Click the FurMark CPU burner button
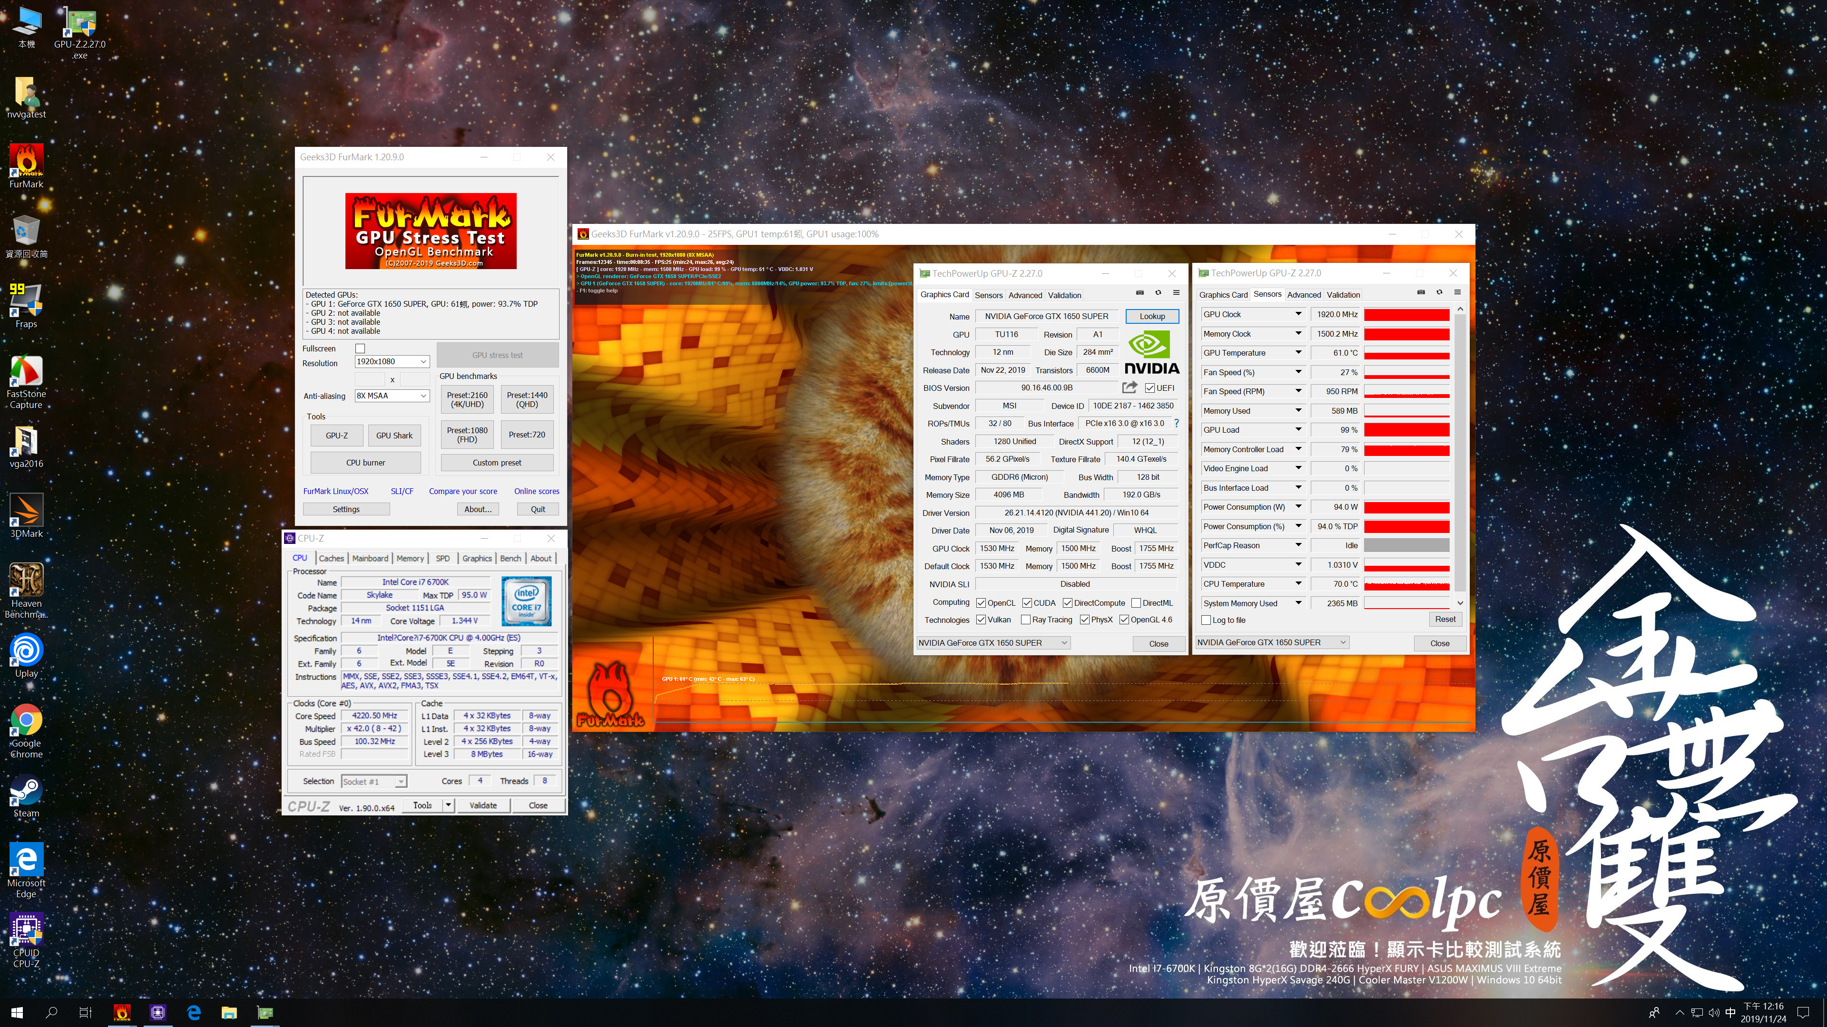 point(365,462)
